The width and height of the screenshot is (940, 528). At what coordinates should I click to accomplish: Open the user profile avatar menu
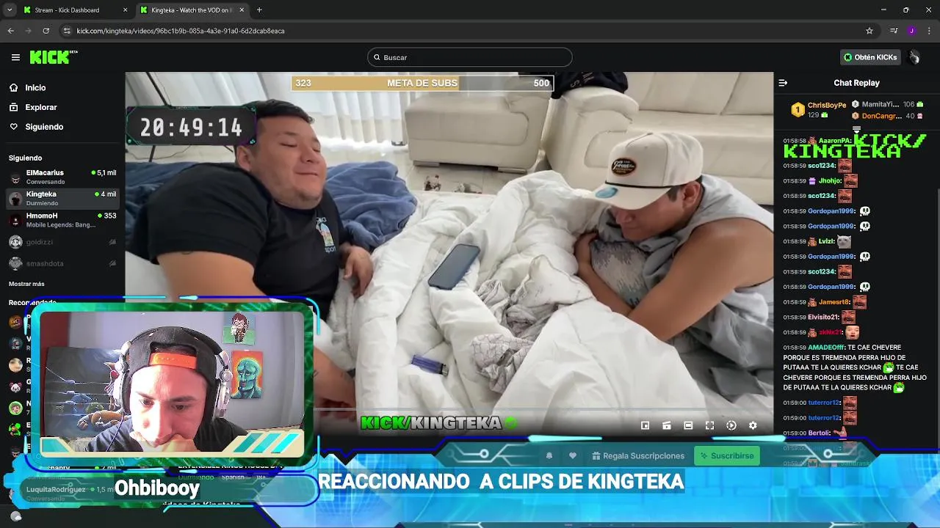pyautogui.click(x=914, y=57)
